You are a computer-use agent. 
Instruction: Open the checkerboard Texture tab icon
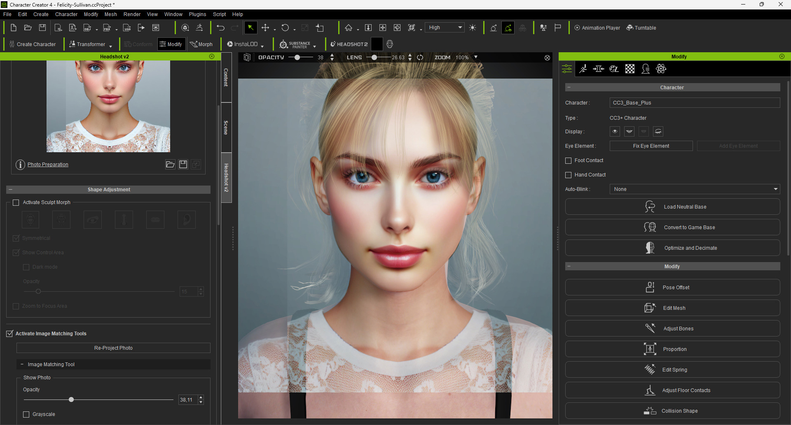[630, 69]
